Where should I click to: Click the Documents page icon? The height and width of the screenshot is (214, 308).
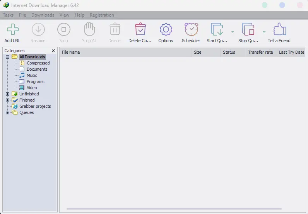pyautogui.click(x=22, y=69)
